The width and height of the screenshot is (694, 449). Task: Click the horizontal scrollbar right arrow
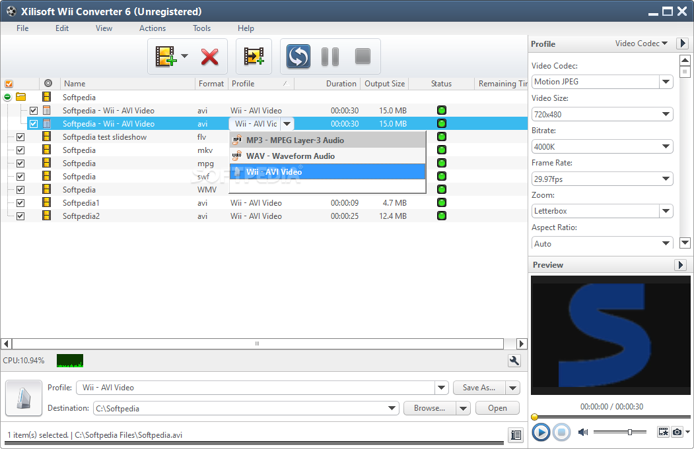coord(522,344)
